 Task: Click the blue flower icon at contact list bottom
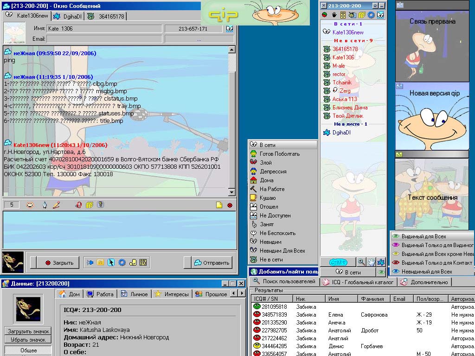[381, 262]
